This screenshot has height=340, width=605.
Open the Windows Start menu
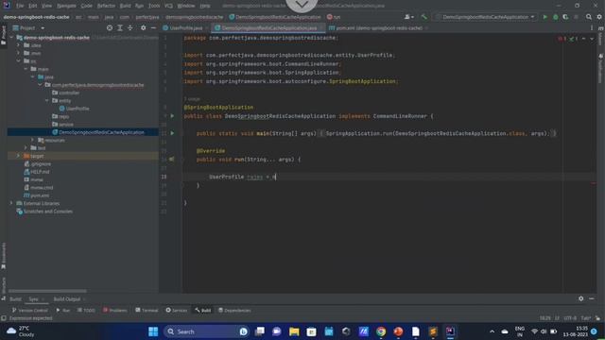(153, 331)
